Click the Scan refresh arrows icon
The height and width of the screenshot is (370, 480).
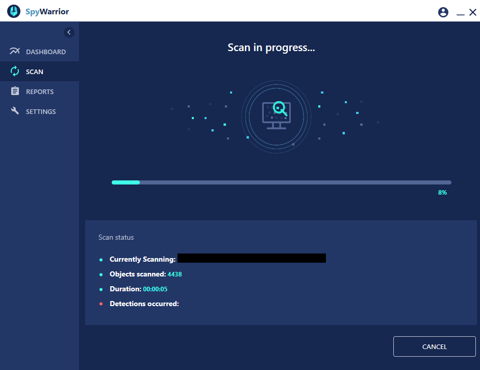(15, 71)
